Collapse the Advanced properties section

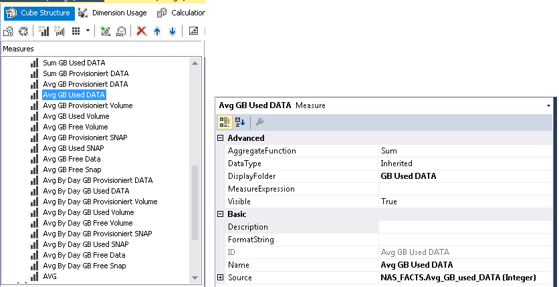(221, 138)
